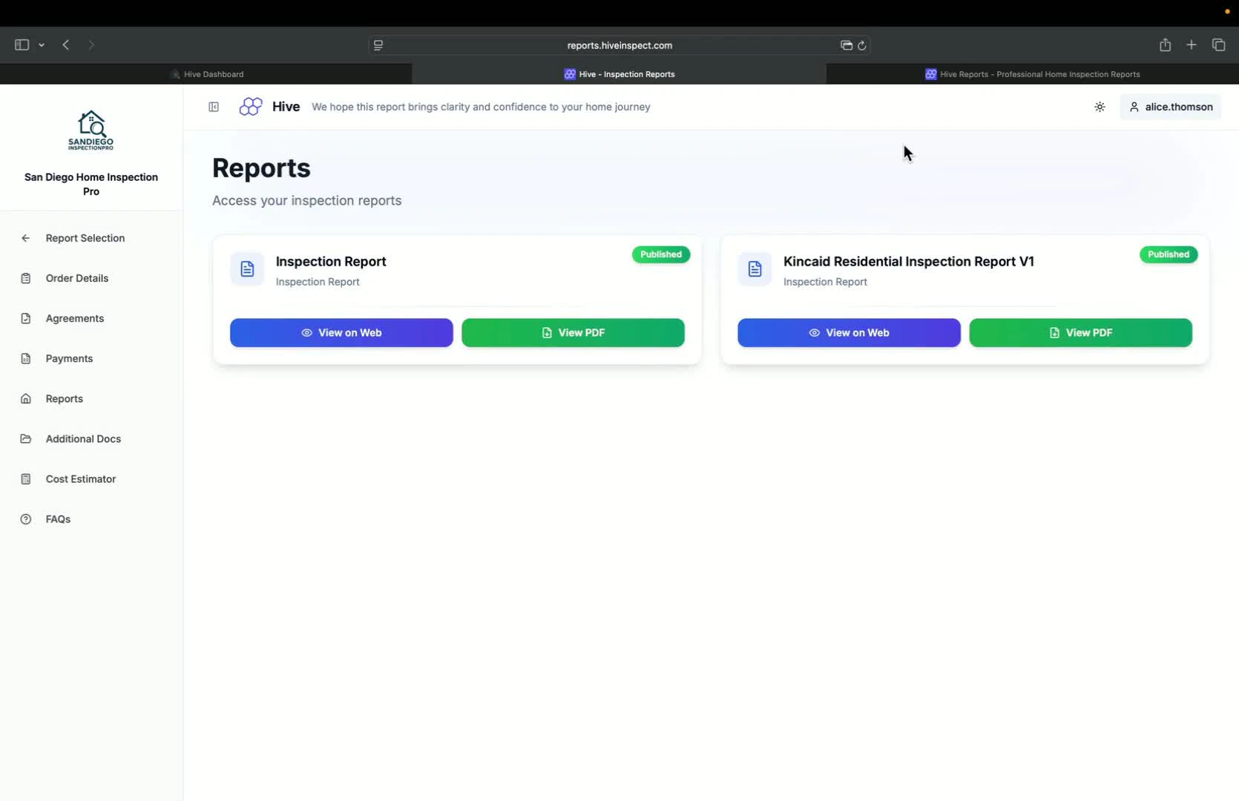Click the Order Details clipboard icon
The width and height of the screenshot is (1239, 801).
click(x=26, y=278)
